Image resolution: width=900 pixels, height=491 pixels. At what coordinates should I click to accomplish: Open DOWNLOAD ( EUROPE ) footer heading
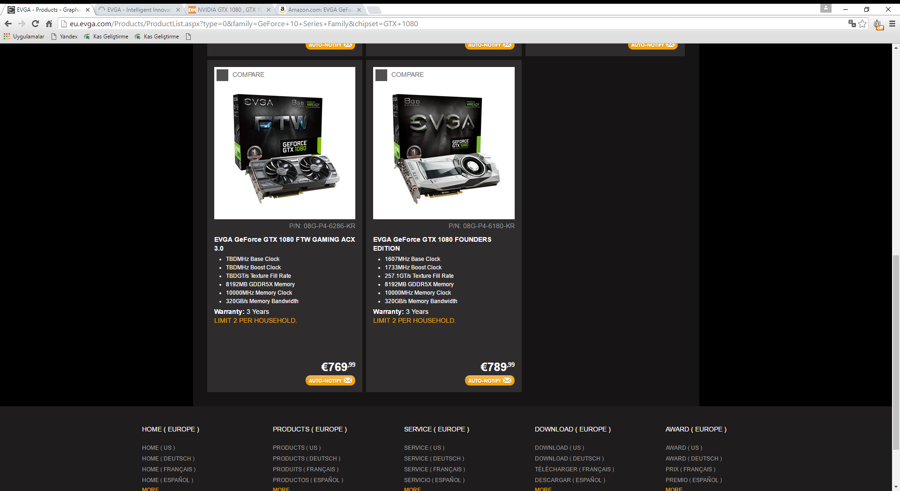point(573,429)
